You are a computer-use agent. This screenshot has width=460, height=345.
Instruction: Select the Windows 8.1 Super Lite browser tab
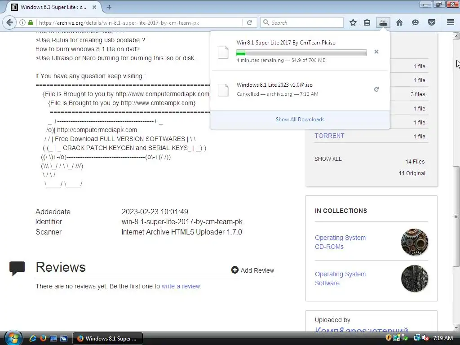[x=53, y=7]
